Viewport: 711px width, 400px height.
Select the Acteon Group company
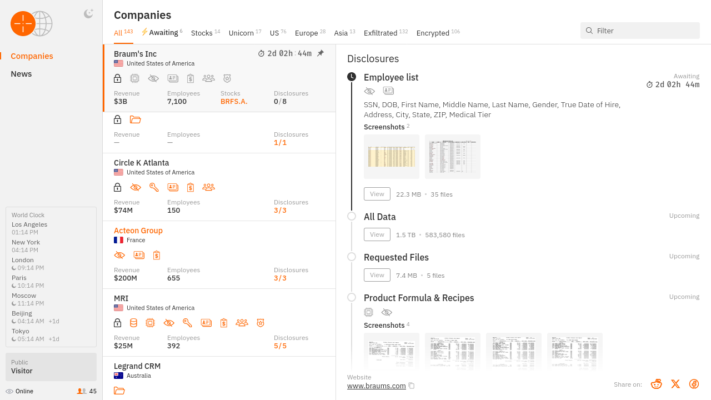138,231
